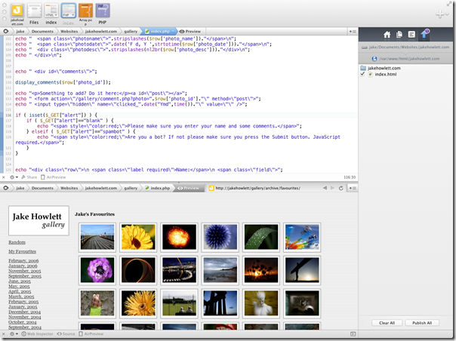
Task: Click 'Websites' in the editor path bar
Action: point(69,31)
